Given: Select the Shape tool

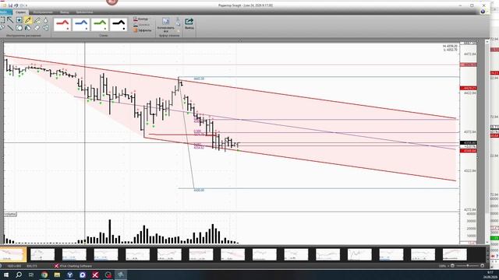Looking at the screenshot, I should click(x=19, y=28).
